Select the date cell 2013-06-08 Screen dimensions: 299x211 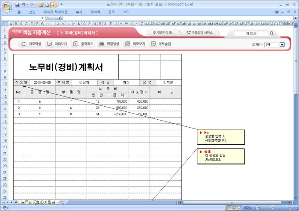[x=42, y=82]
